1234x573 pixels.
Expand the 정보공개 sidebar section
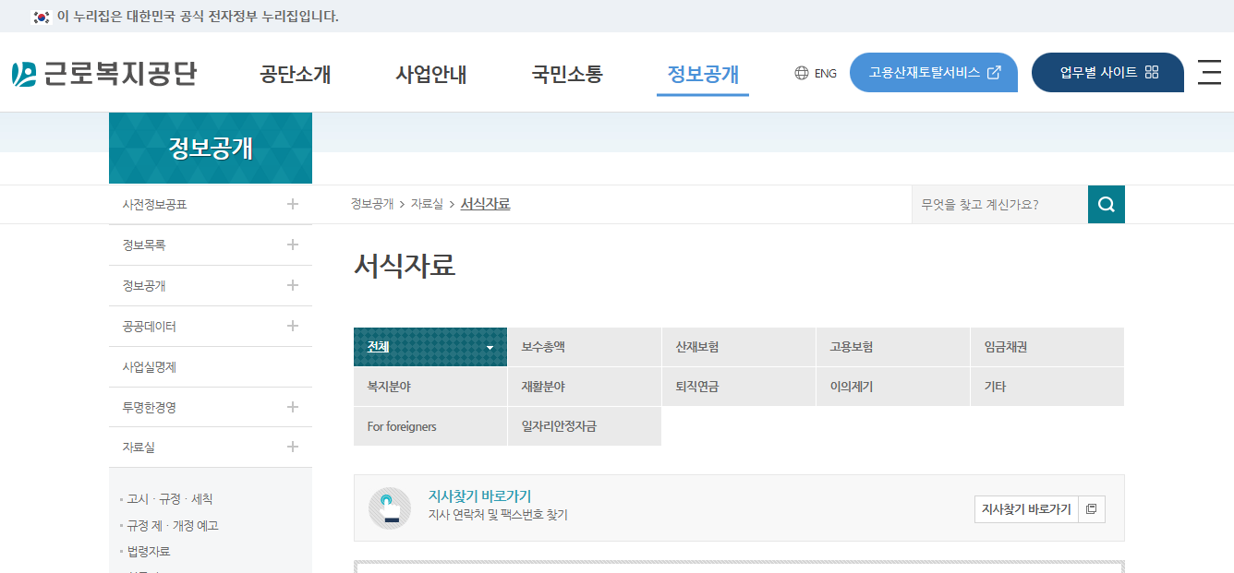293,285
